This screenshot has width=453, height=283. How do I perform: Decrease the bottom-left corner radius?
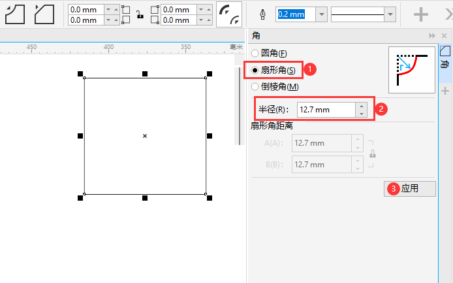tap(108, 20)
